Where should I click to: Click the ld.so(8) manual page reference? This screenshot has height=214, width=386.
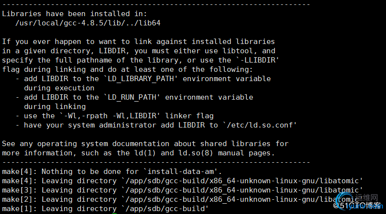(x=196, y=153)
